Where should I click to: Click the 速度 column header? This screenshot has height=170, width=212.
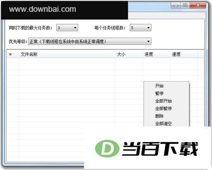point(184,54)
